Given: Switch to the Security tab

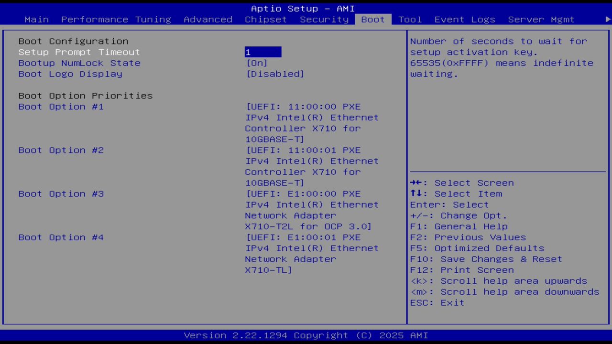Looking at the screenshot, I should click(x=324, y=20).
